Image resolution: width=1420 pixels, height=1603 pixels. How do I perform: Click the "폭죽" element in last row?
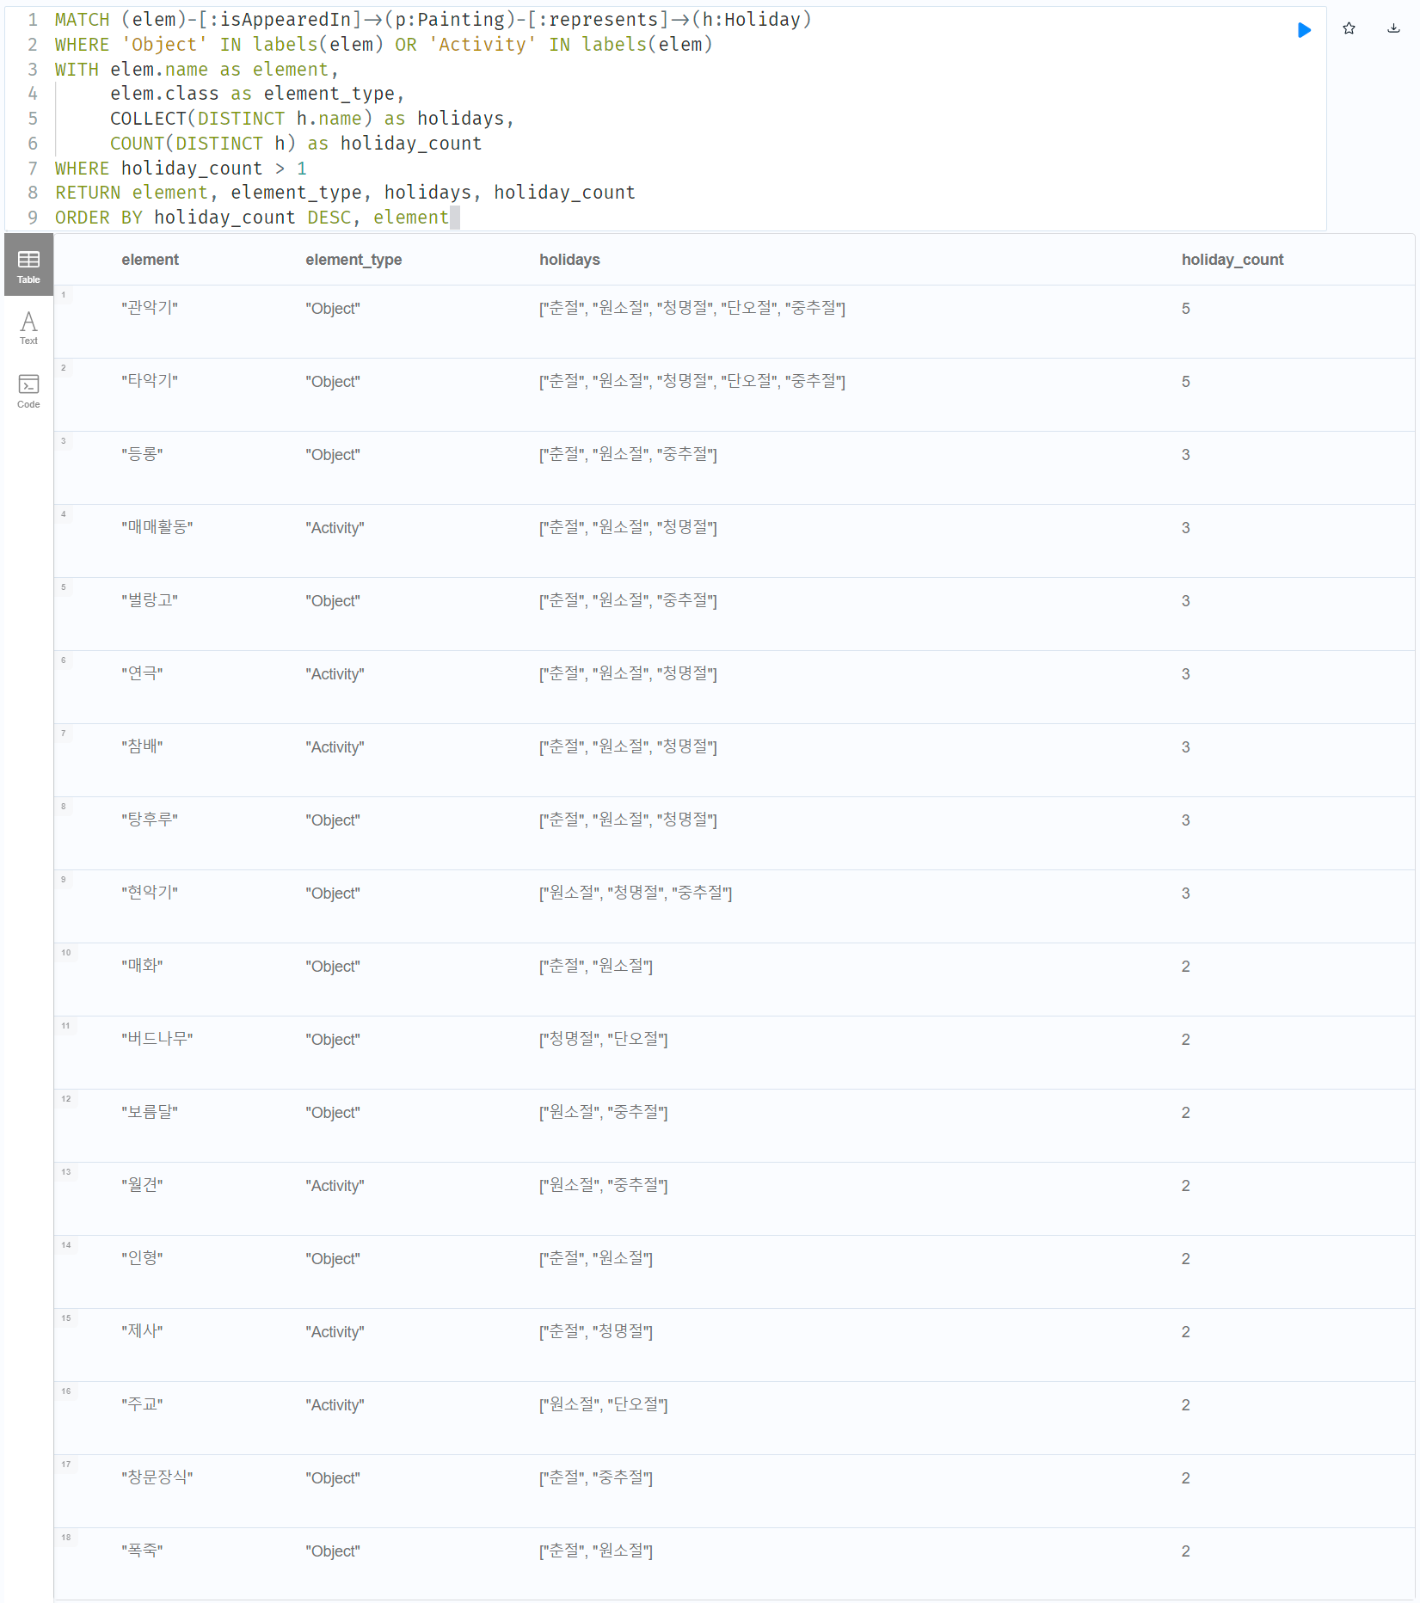pyautogui.click(x=142, y=1551)
